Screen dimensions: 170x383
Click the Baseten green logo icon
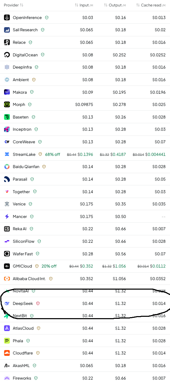(x=7, y=117)
